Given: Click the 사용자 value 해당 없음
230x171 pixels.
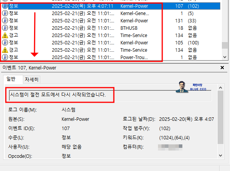Looking at the screenshot, I should [x=72, y=147].
